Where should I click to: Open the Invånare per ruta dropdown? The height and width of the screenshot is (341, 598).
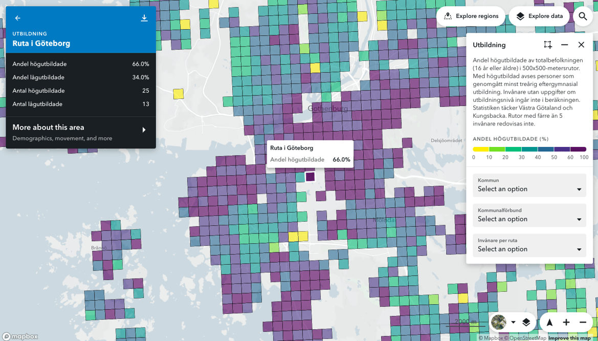click(529, 246)
